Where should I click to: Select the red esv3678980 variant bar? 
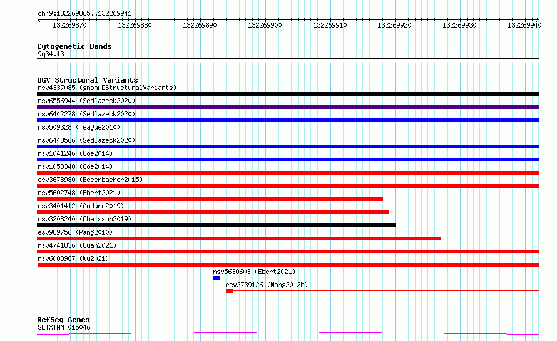288,186
